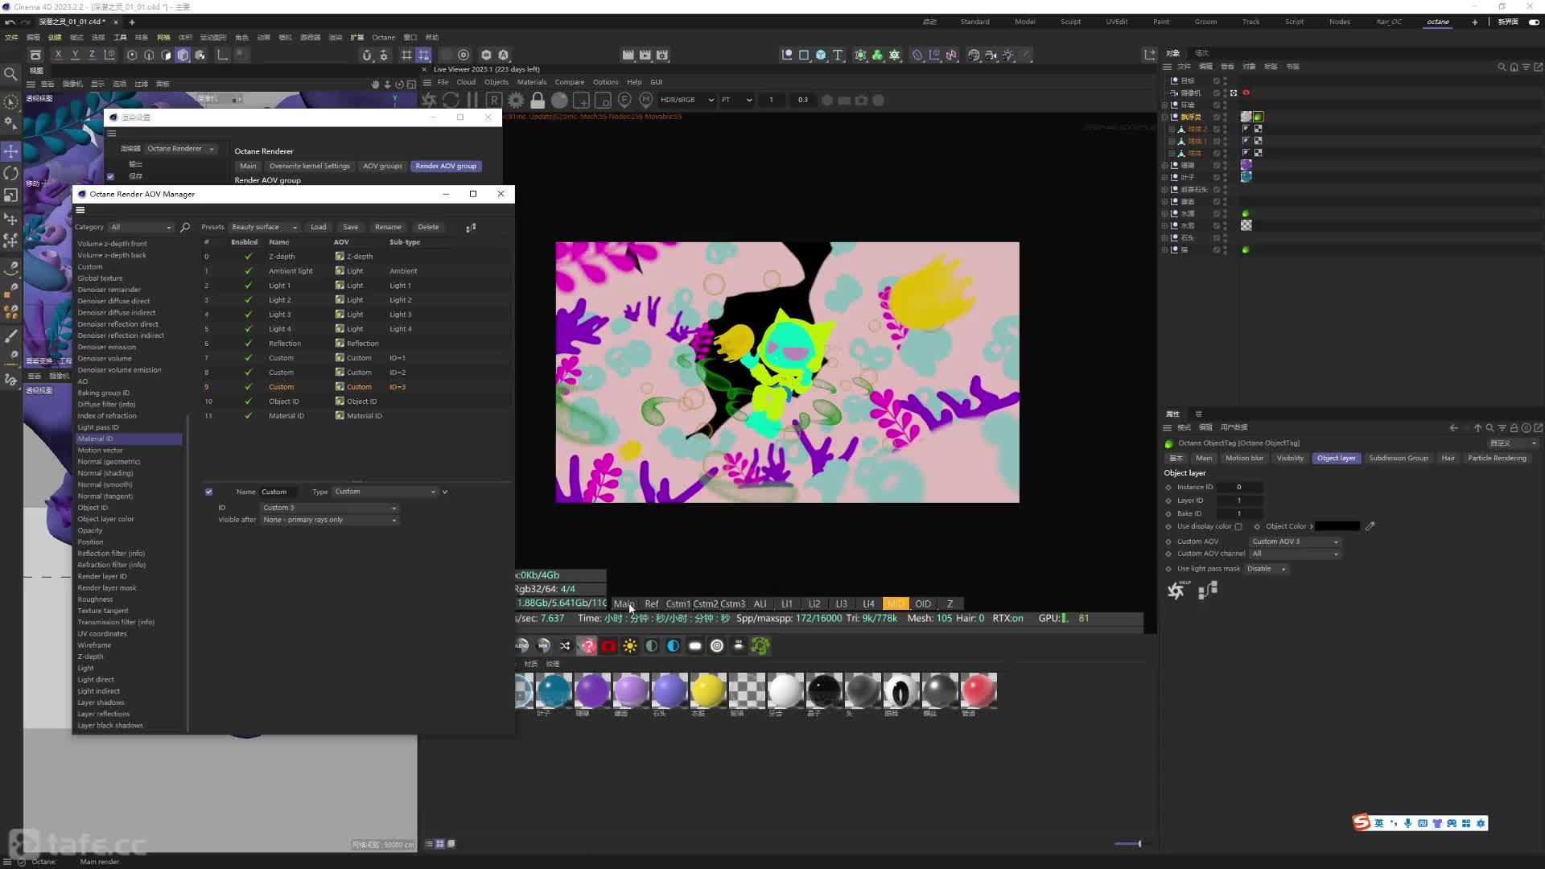
Task: Click the shuffle icon below the Live Viewer
Action: (x=565, y=645)
